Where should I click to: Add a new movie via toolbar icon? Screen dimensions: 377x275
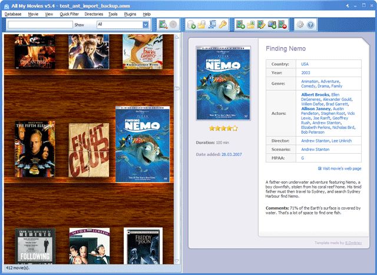pos(240,25)
